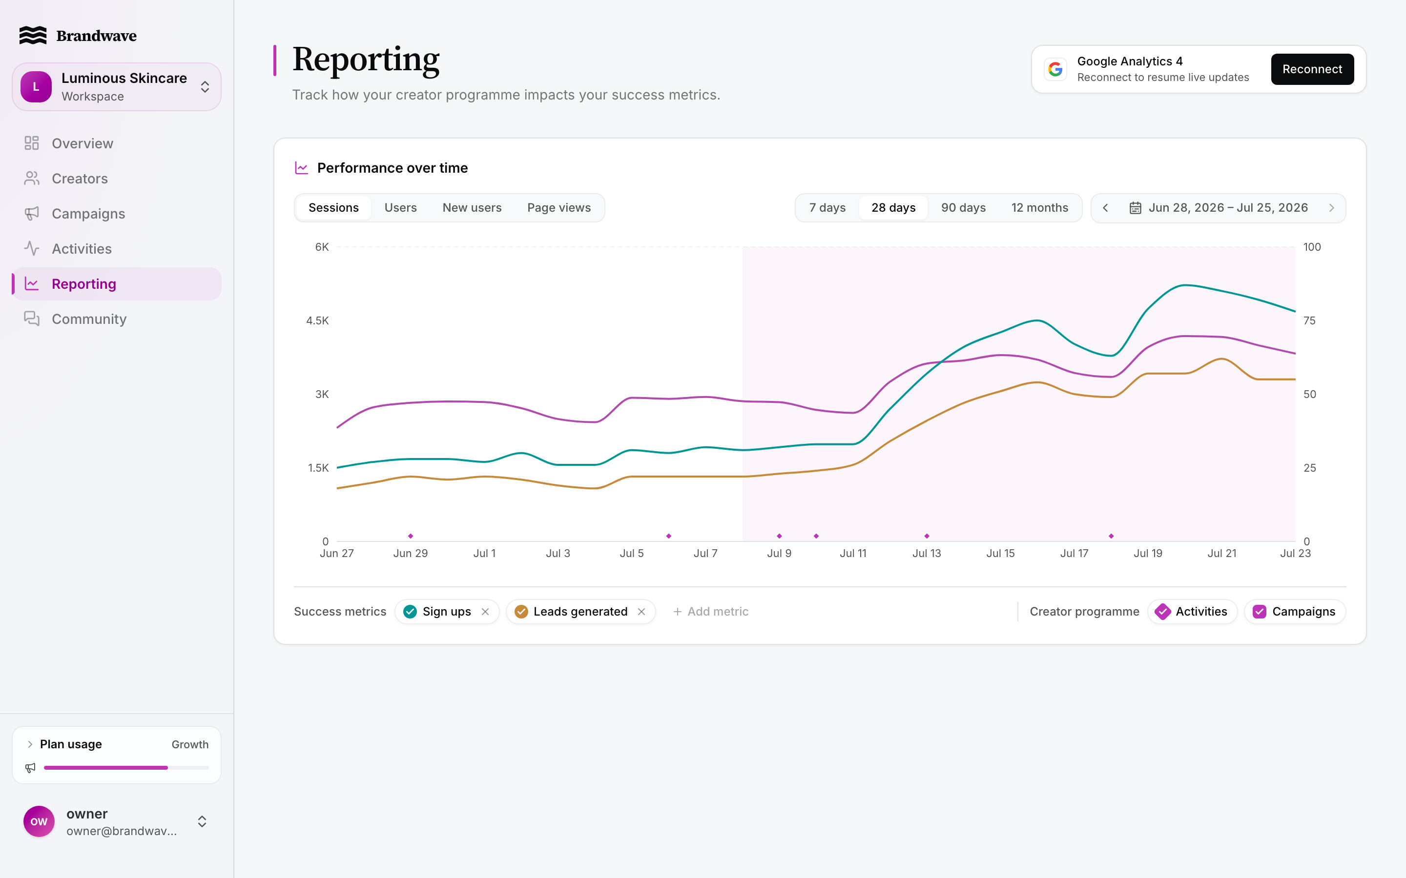Switch to the Page views tab

point(559,208)
